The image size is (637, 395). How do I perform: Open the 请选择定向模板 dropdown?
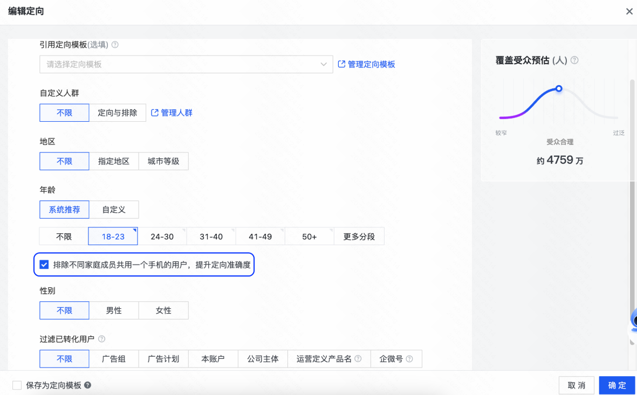tap(186, 64)
